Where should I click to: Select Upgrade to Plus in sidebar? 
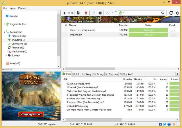[18, 24]
